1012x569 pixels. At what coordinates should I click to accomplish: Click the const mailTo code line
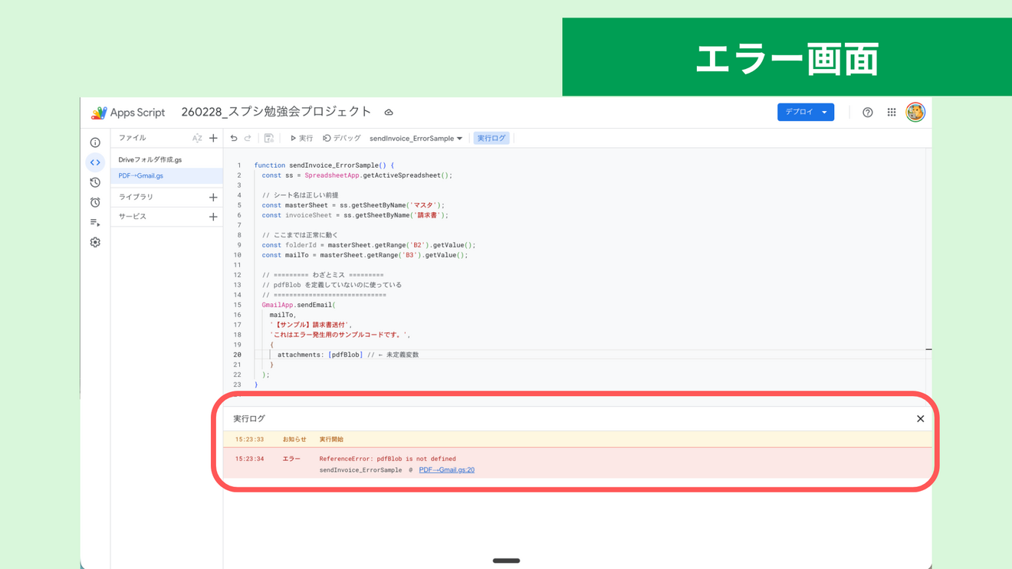(x=364, y=256)
